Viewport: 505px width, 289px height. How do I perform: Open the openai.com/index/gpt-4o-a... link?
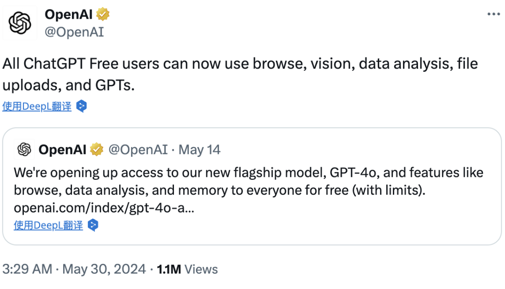pyautogui.click(x=104, y=208)
